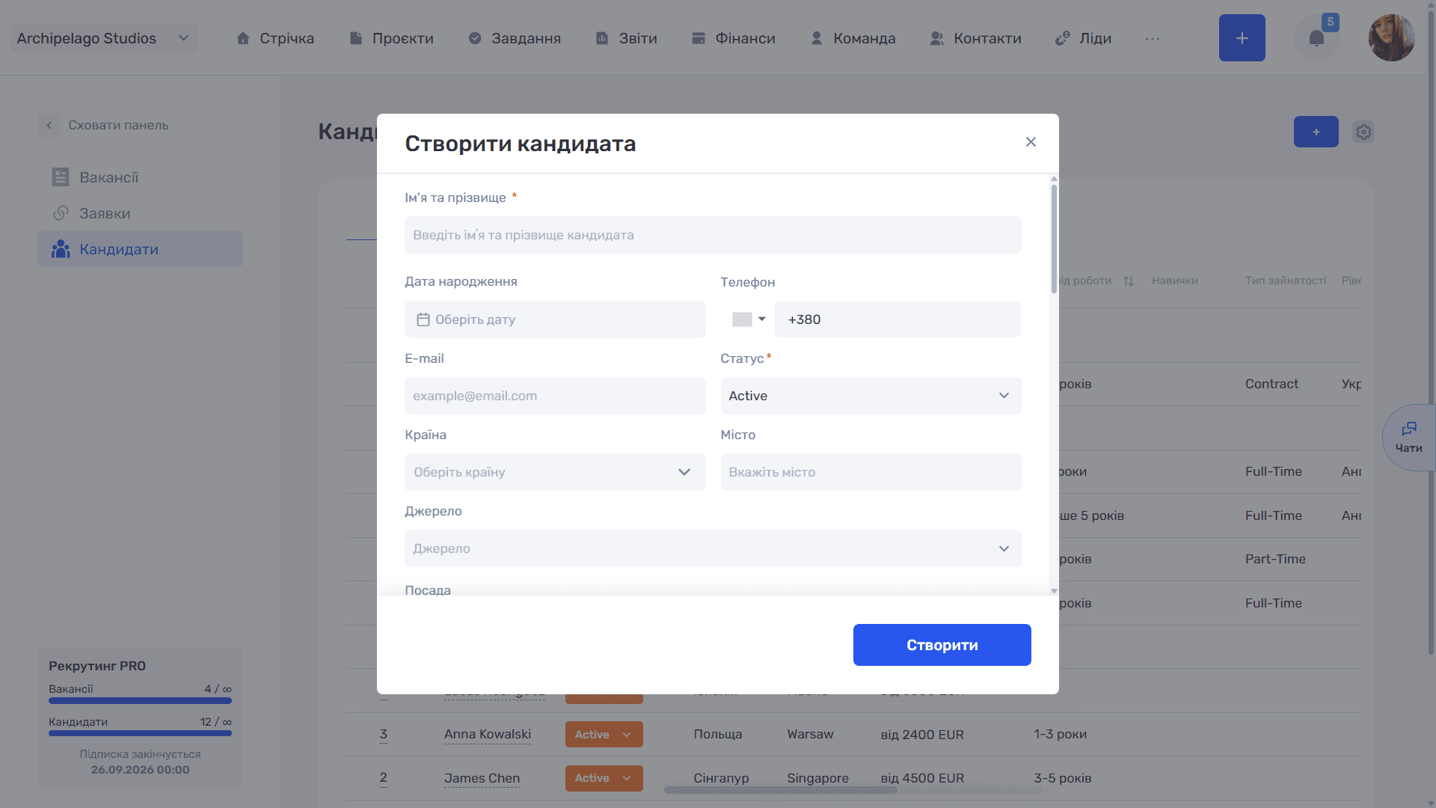The height and width of the screenshot is (808, 1436).
Task: Open Anna Kowalski candidate link
Action: pyautogui.click(x=488, y=735)
